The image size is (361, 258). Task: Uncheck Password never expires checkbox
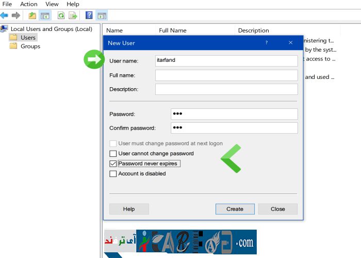point(113,164)
